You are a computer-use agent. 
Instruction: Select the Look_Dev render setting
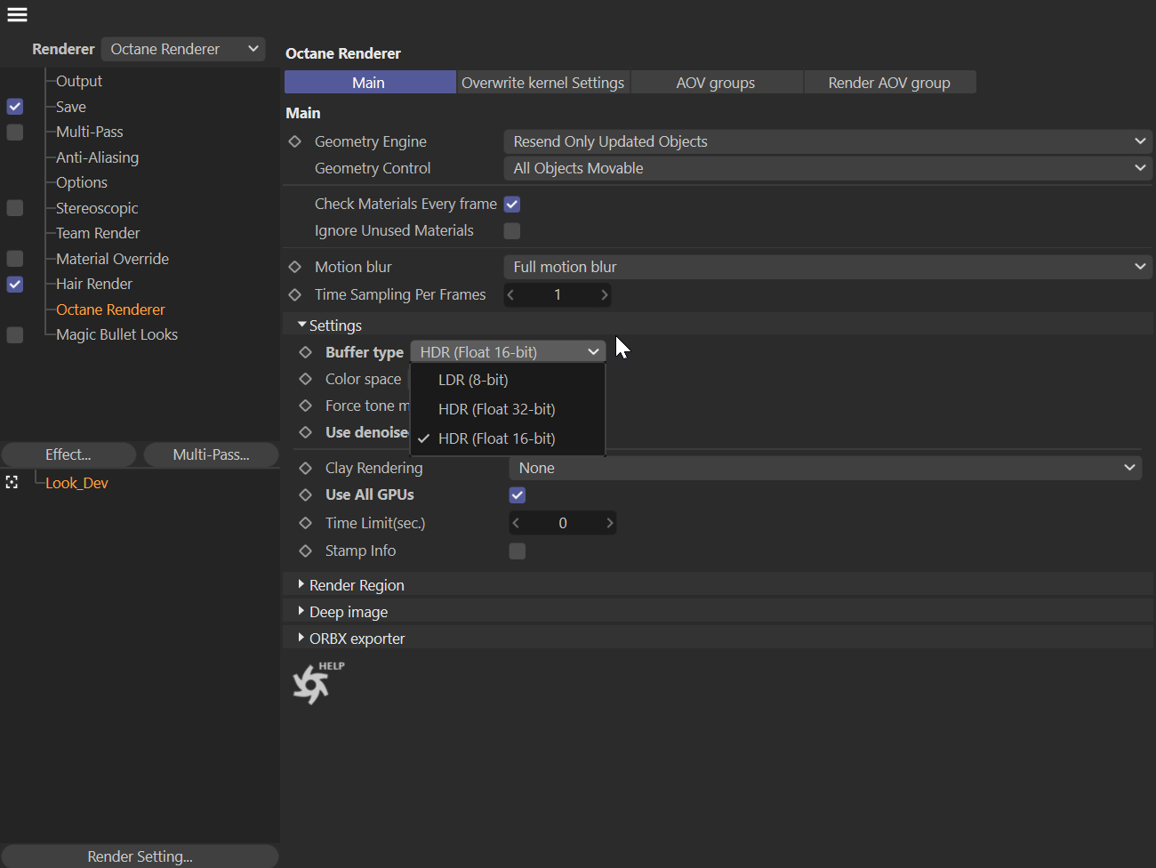point(76,483)
